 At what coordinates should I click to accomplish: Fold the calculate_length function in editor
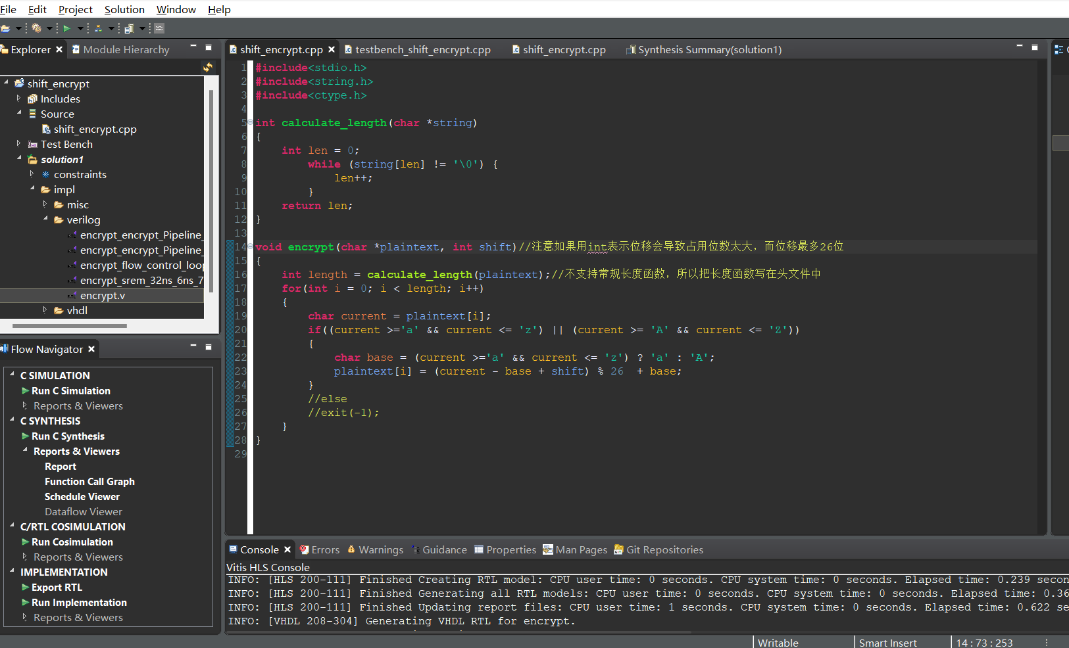point(251,122)
